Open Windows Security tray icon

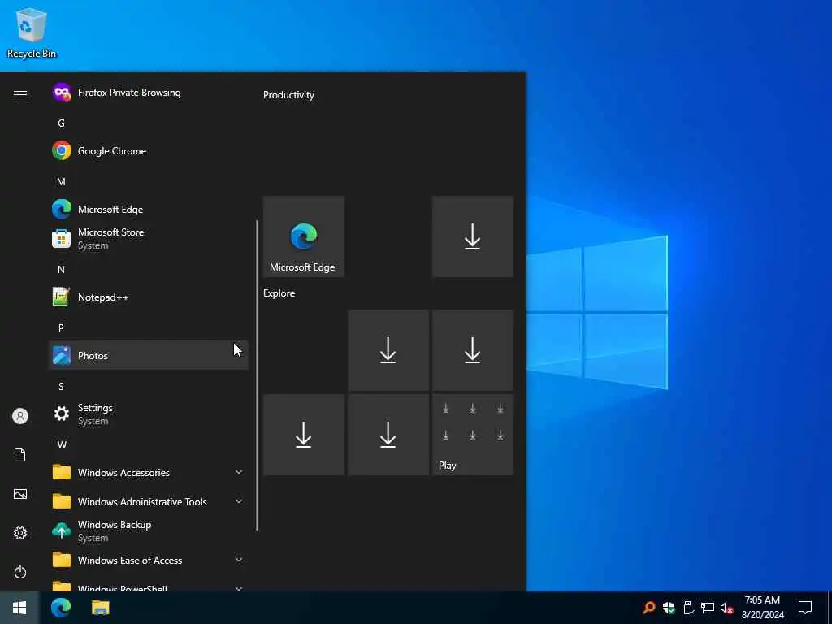point(669,608)
